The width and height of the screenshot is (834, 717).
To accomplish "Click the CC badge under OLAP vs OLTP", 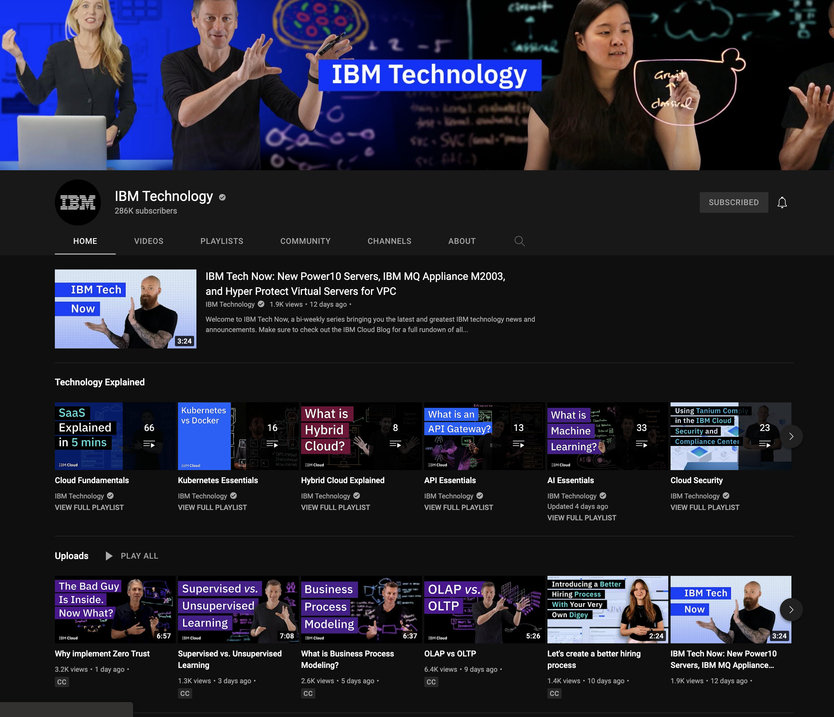I will [431, 682].
